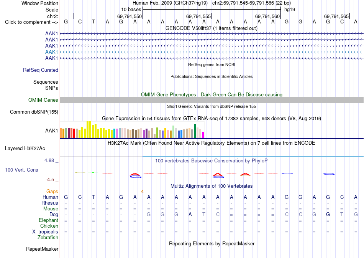This screenshot has height=258, width=364.
Task: Select the Common dbSNP(155) track label
Action: click(34, 112)
